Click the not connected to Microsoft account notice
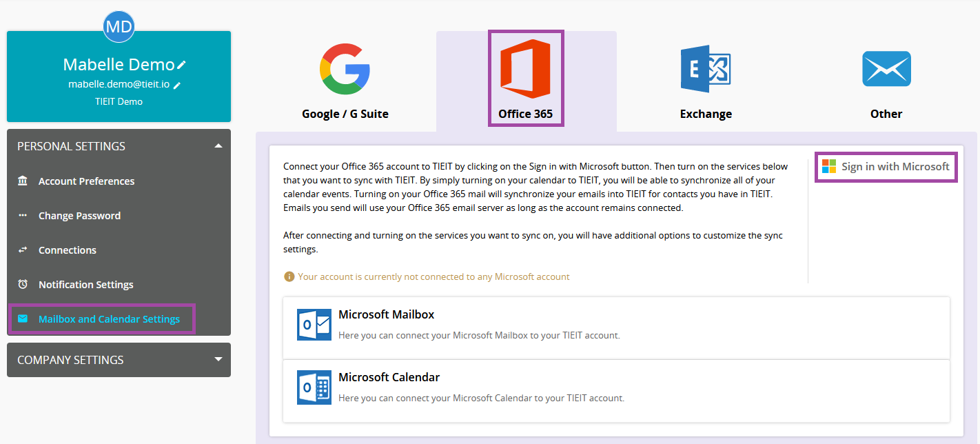The height and width of the screenshot is (444, 980). pos(433,276)
